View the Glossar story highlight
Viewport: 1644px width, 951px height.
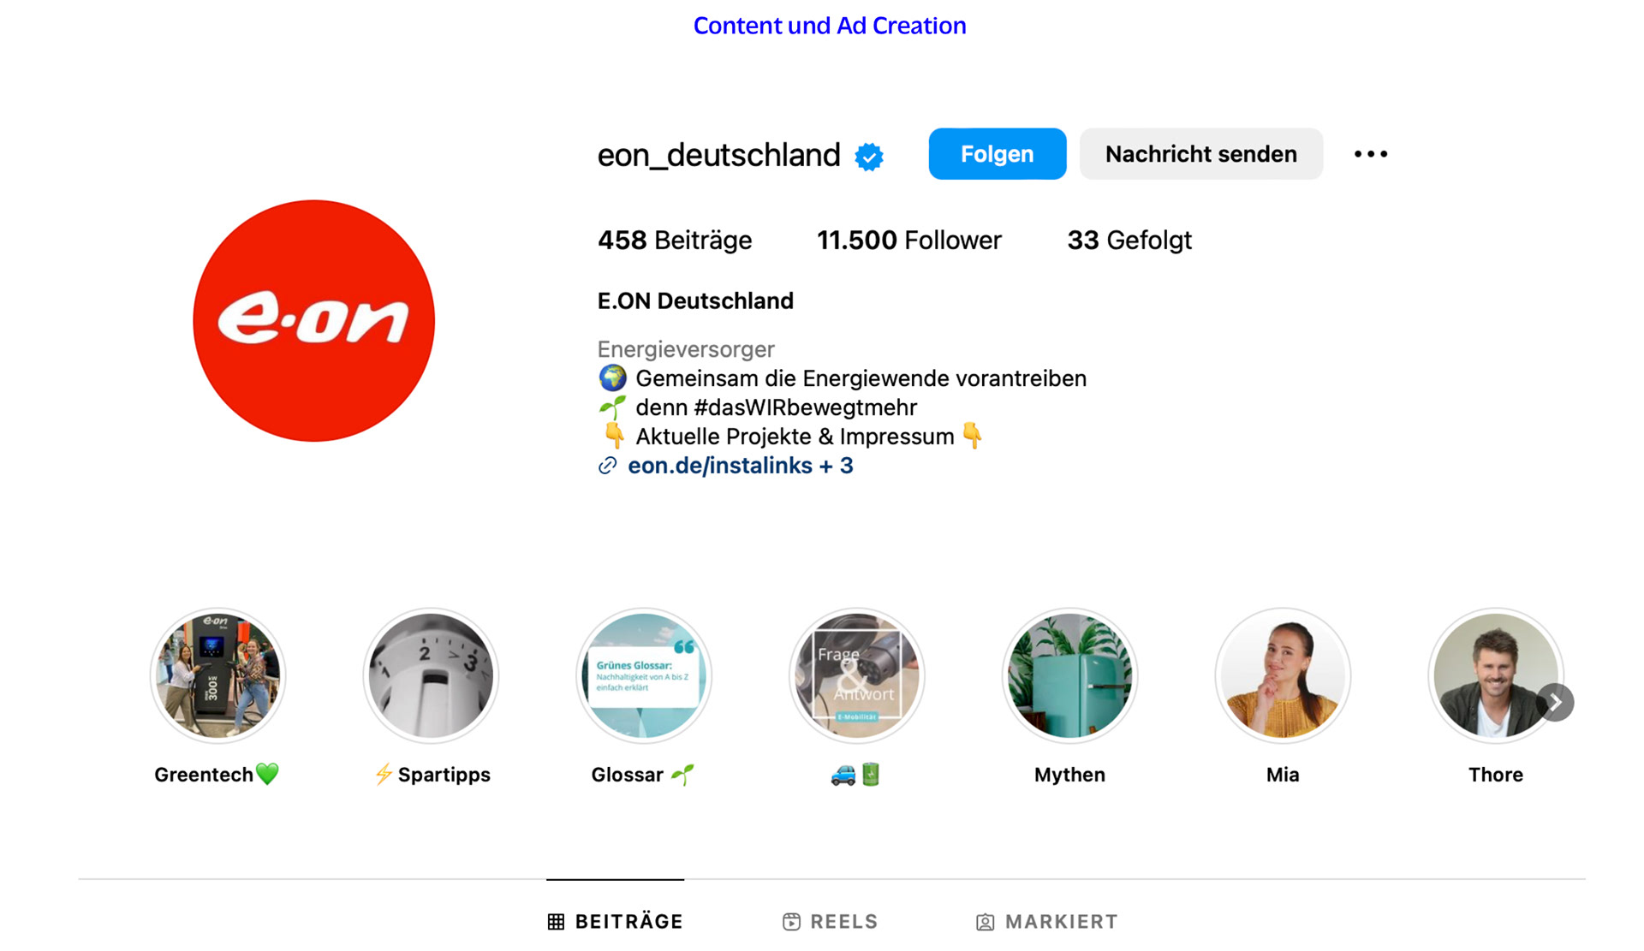[x=644, y=676]
